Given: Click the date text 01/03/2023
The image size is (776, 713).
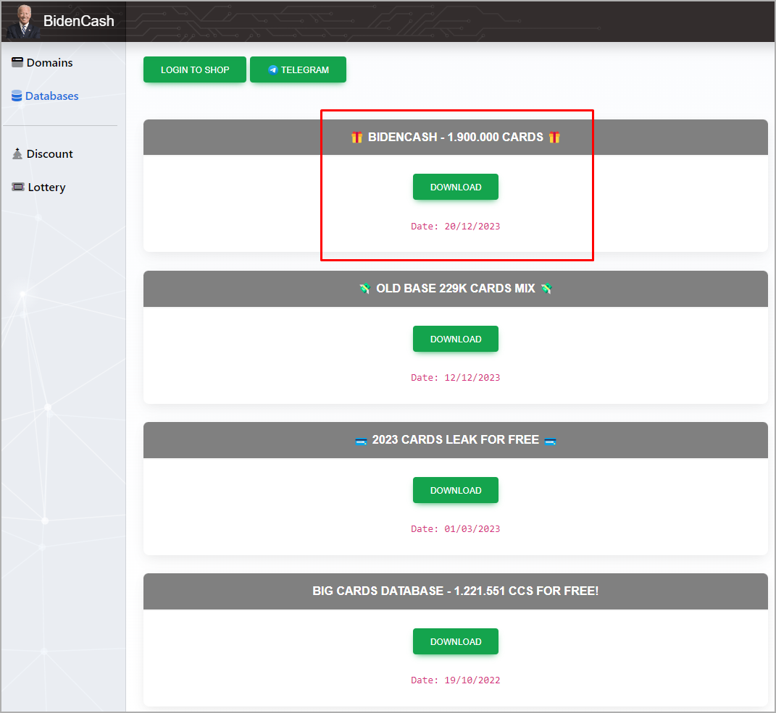Looking at the screenshot, I should pos(455,529).
